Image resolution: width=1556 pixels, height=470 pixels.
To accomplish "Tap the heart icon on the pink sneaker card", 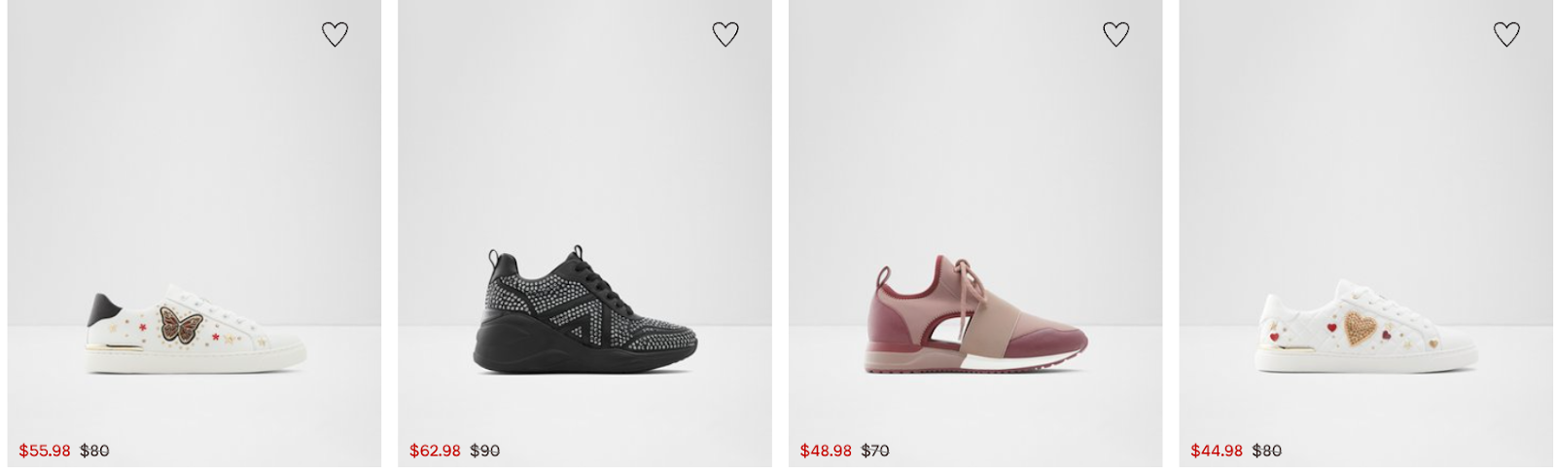I will (x=1115, y=34).
